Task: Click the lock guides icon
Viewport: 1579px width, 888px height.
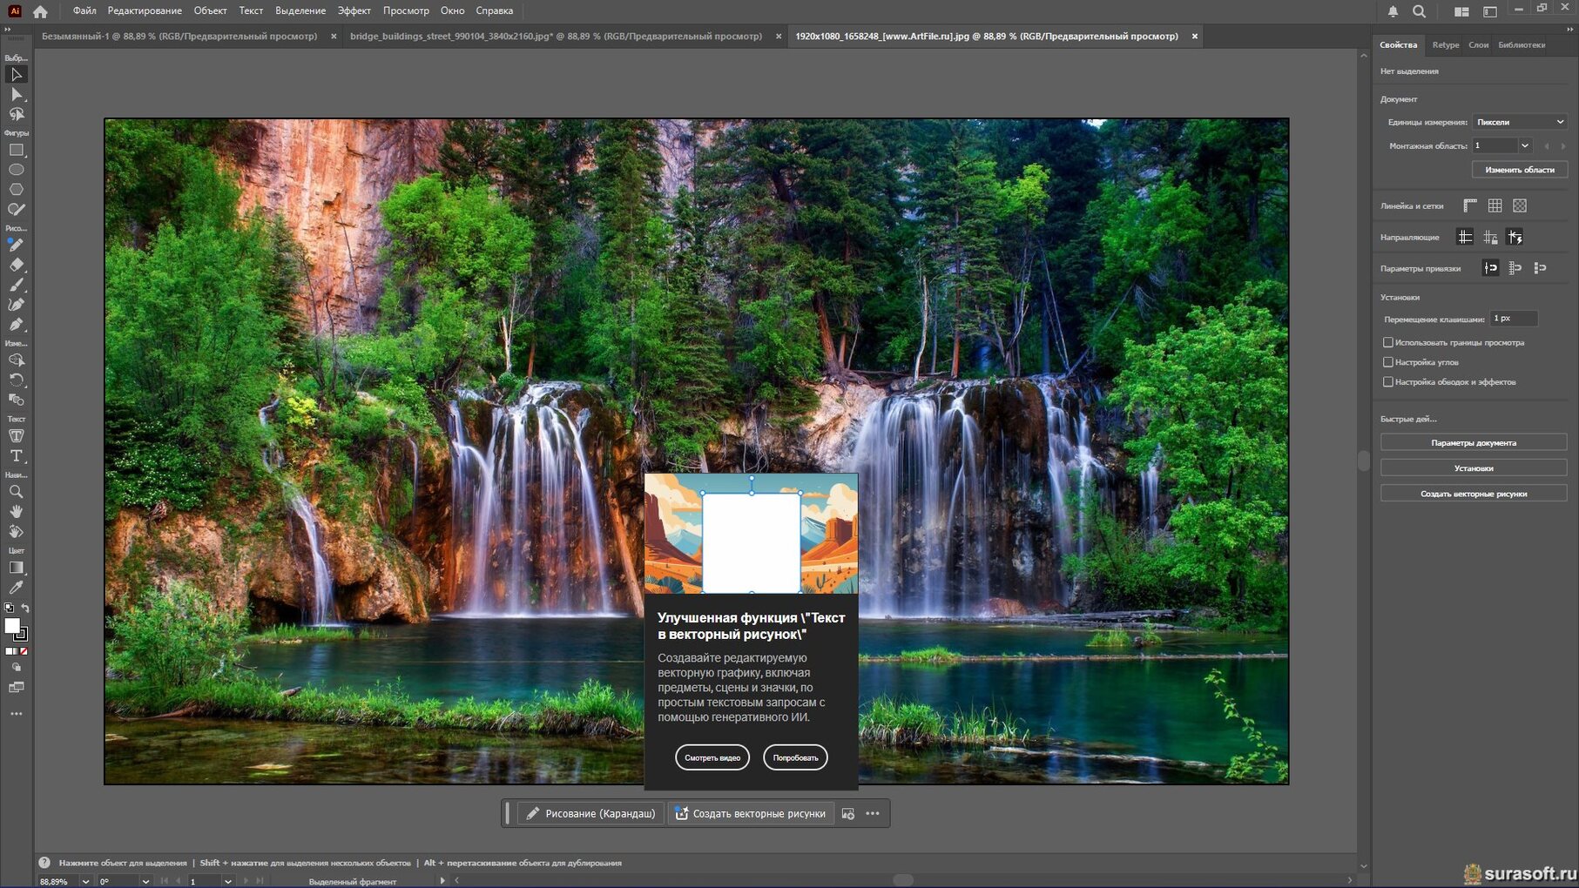Action: coord(1490,238)
